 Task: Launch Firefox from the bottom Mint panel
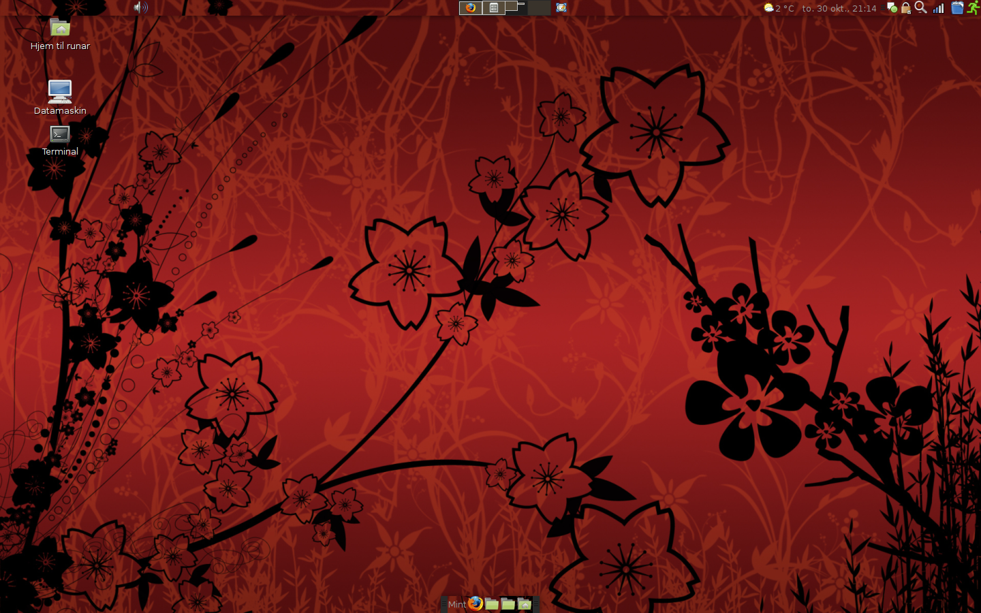point(476,603)
